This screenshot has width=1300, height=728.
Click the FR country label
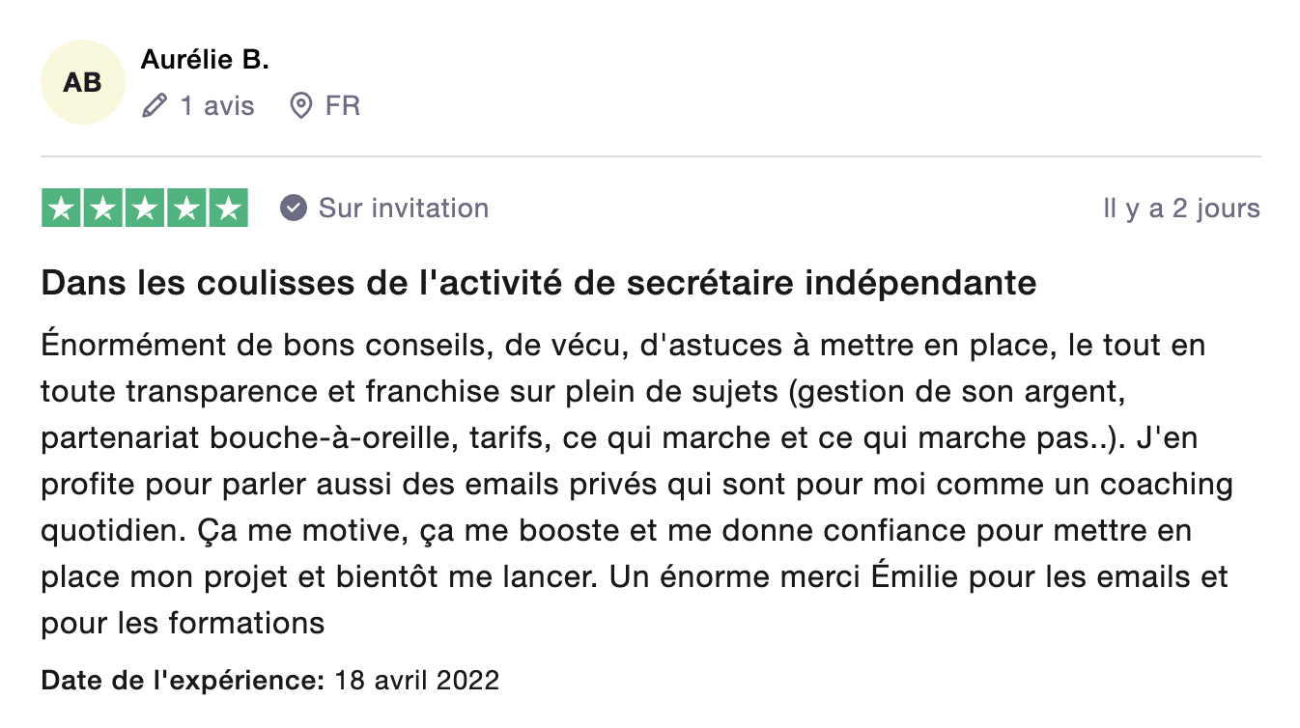(x=343, y=105)
